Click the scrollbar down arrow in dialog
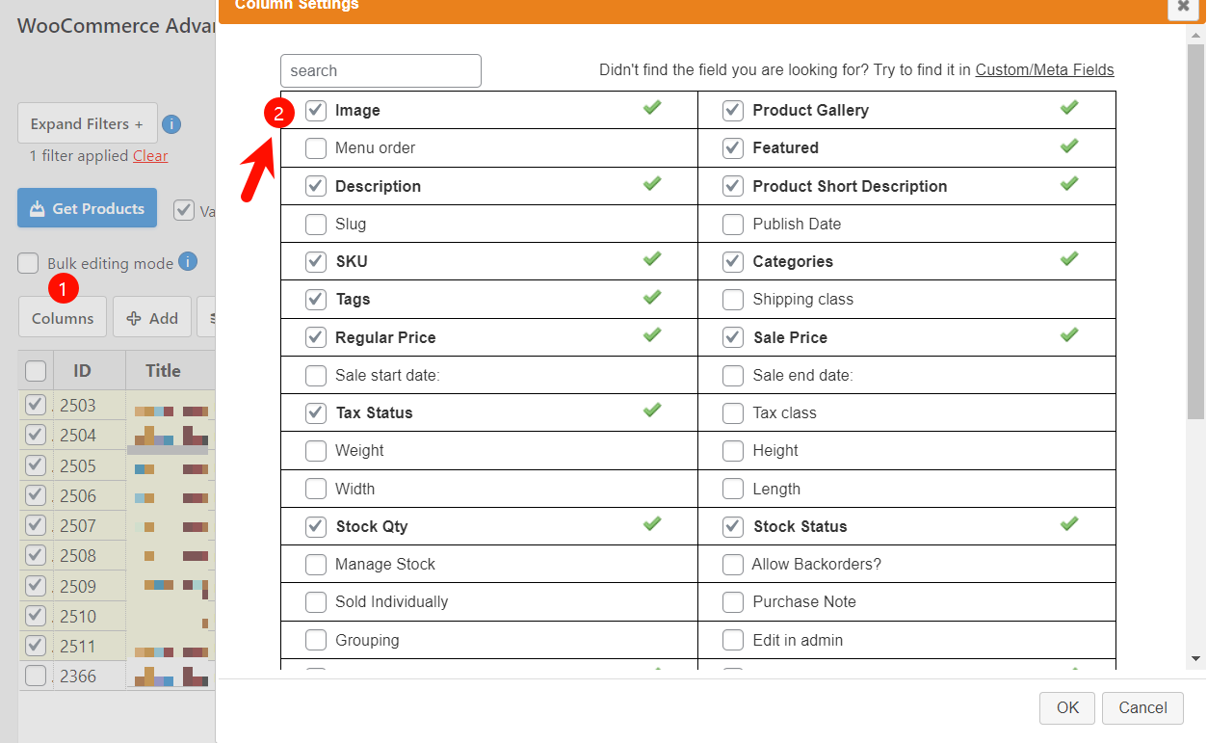Viewport: 1207px width, 743px height. point(1195,659)
